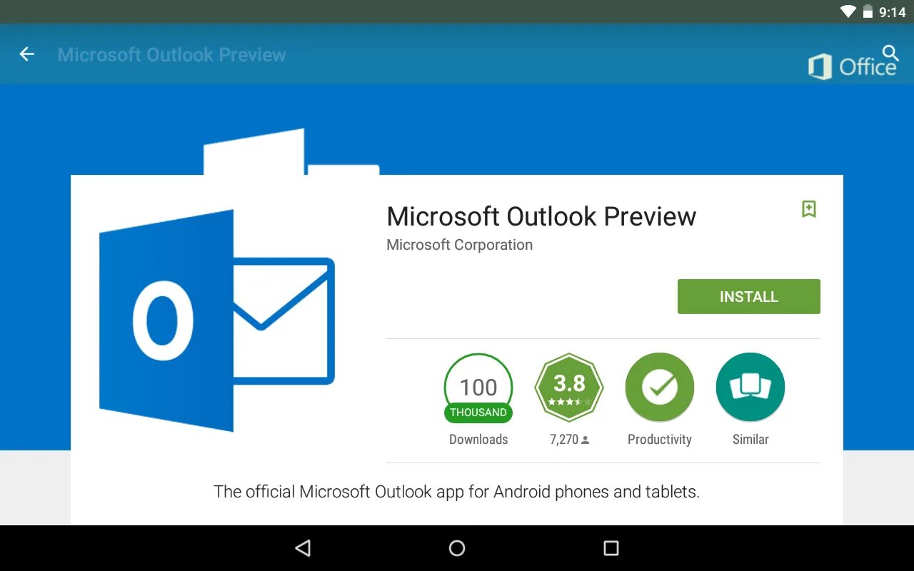Tap the Similar label text
Viewport: 914px width, 571px height.
(750, 440)
